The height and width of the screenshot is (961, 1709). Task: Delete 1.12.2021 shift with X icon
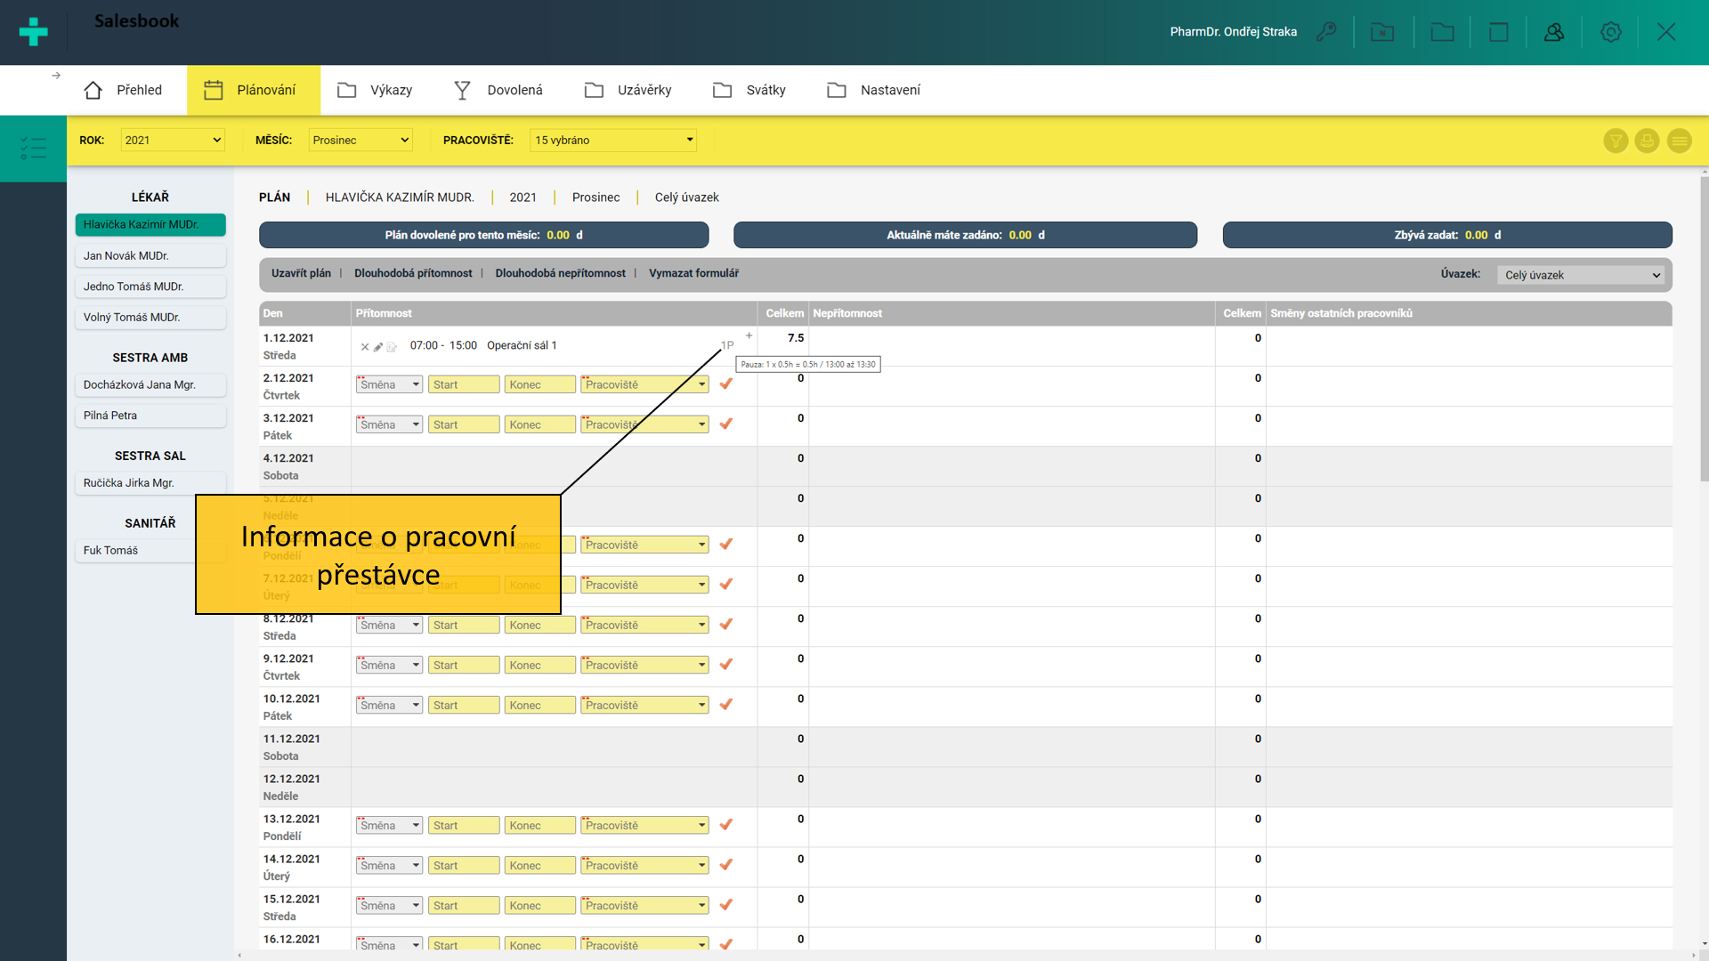[x=365, y=347]
